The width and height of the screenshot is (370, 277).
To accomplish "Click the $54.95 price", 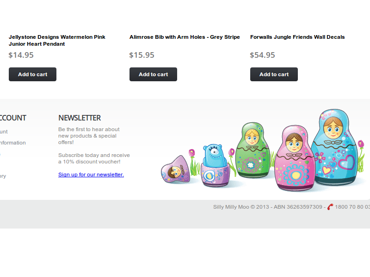I will 263,55.
